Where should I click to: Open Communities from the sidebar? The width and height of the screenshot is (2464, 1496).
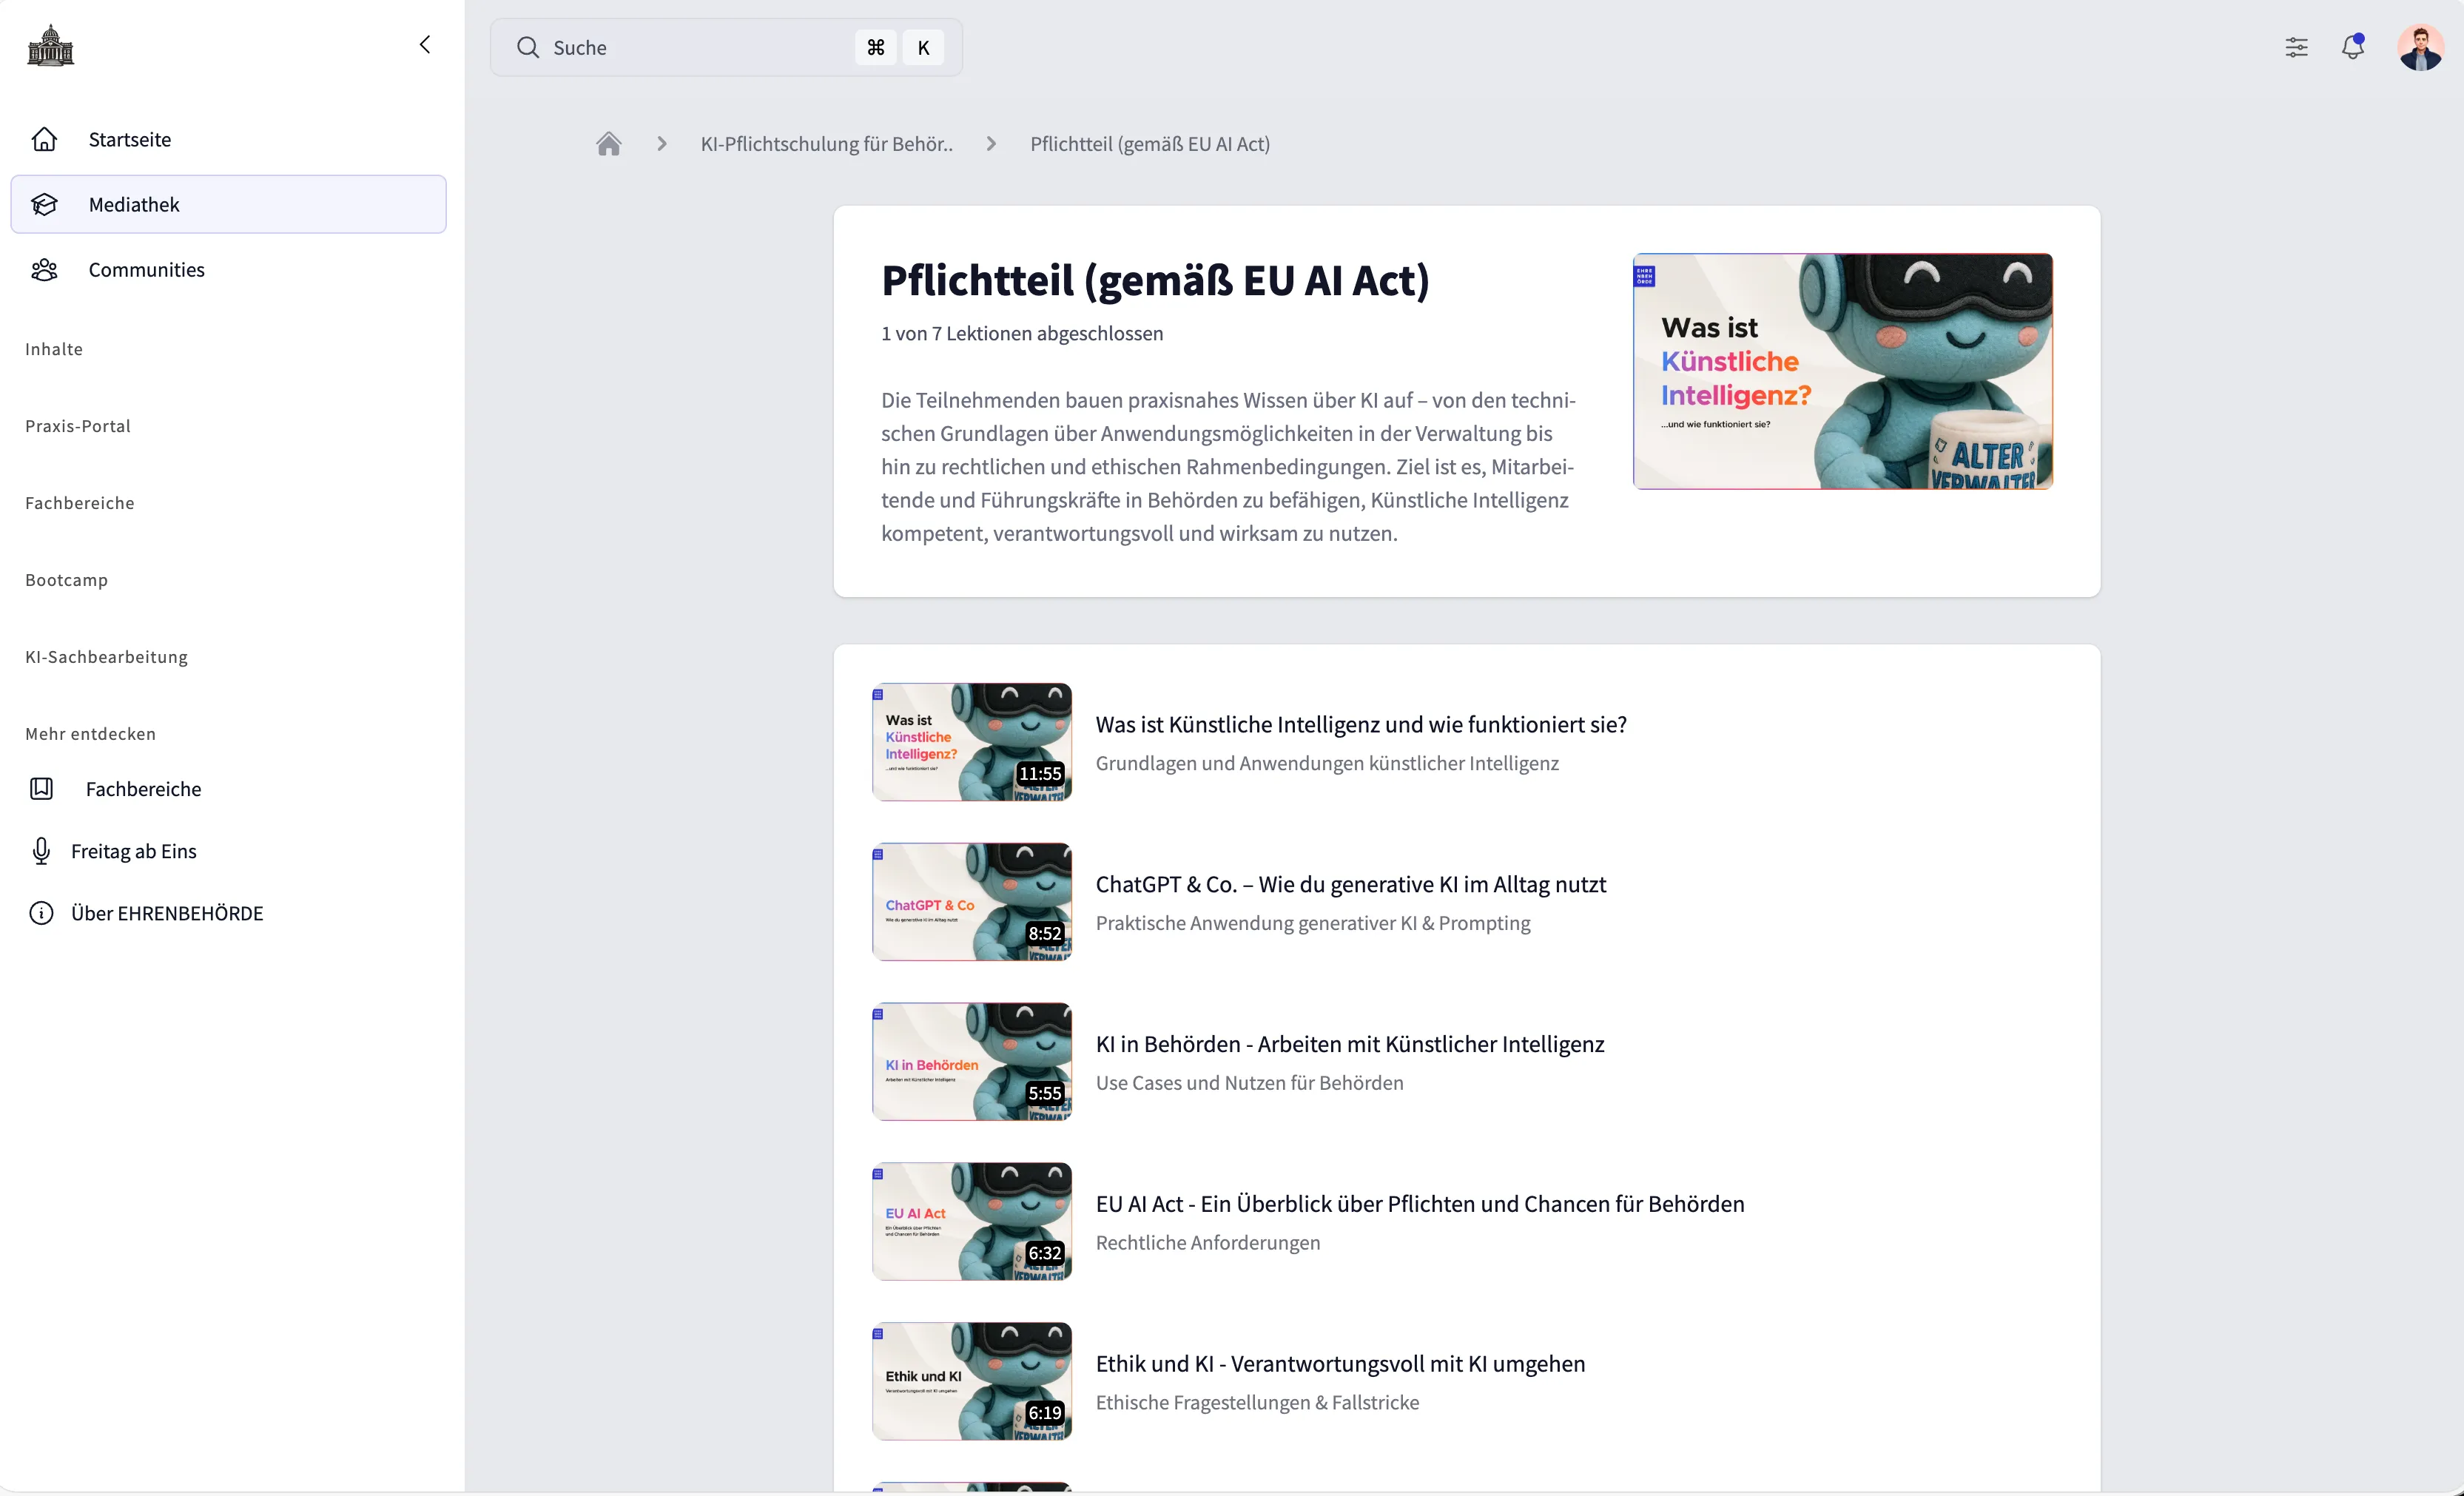pos(146,270)
